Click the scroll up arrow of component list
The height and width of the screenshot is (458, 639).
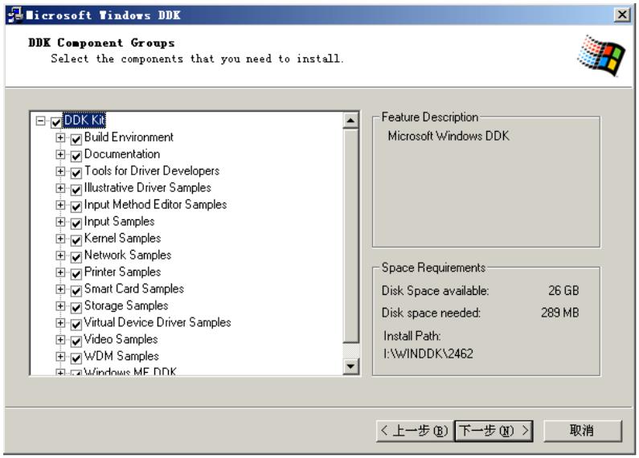[x=350, y=121]
